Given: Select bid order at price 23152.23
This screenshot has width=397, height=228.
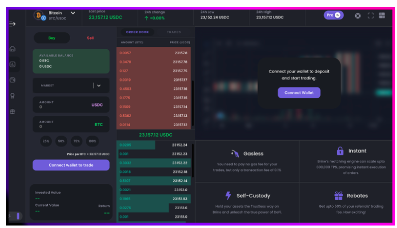Looking at the screenshot, I should pyautogui.click(x=153, y=154).
